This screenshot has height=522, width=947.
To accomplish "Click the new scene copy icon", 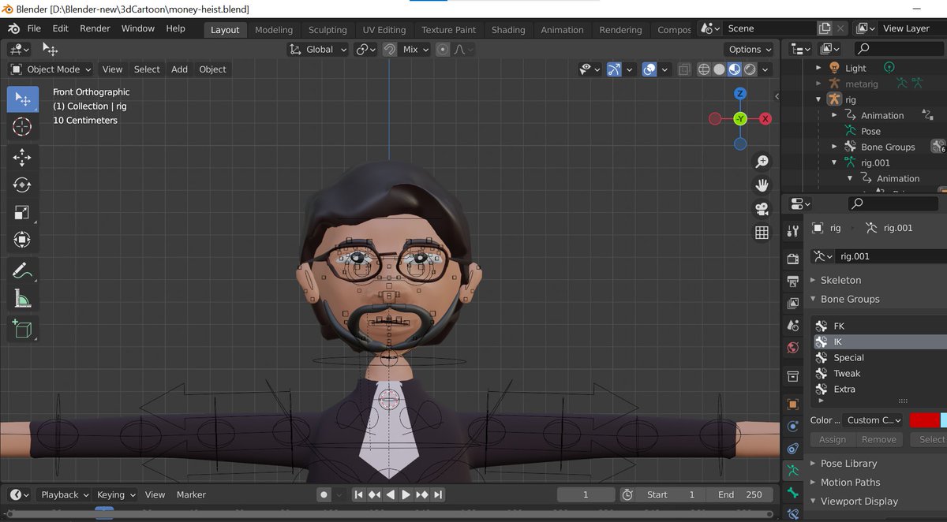I will [x=825, y=28].
